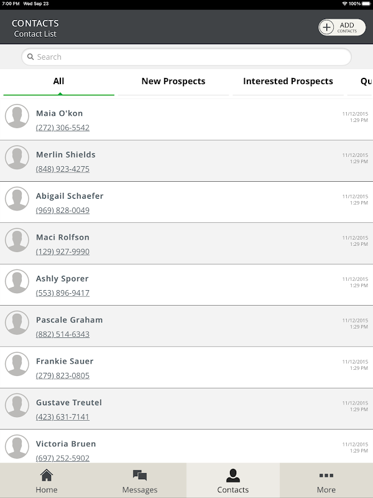Tap the Add Contacts plus icon
Image resolution: width=373 pixels, height=498 pixels.
point(327,27)
